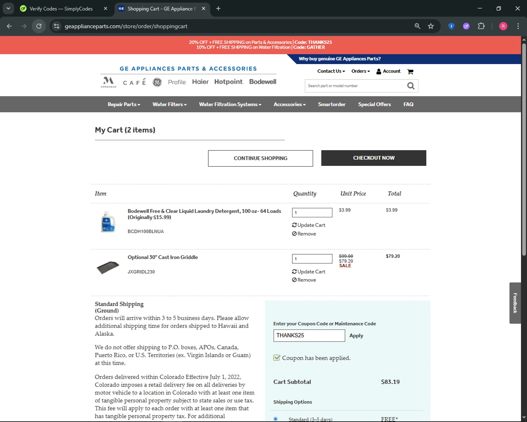This screenshot has height=422, width=527.
Task: Open the Feedback side tab
Action: pyautogui.click(x=515, y=303)
